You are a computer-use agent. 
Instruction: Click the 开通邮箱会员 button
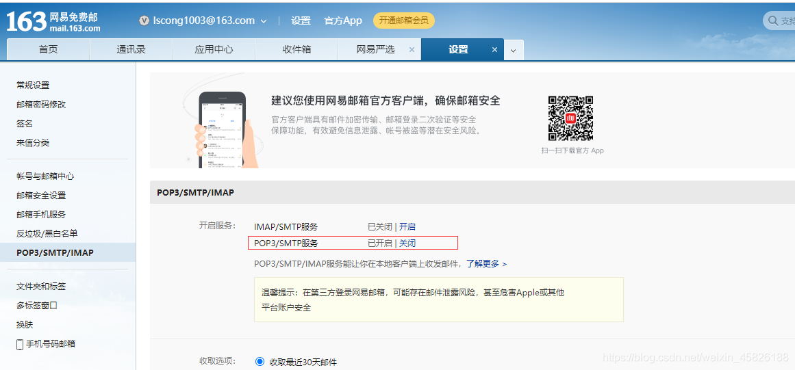click(403, 21)
